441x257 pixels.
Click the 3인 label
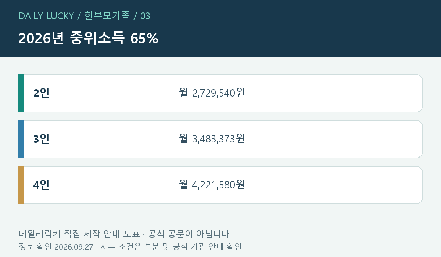click(x=41, y=139)
